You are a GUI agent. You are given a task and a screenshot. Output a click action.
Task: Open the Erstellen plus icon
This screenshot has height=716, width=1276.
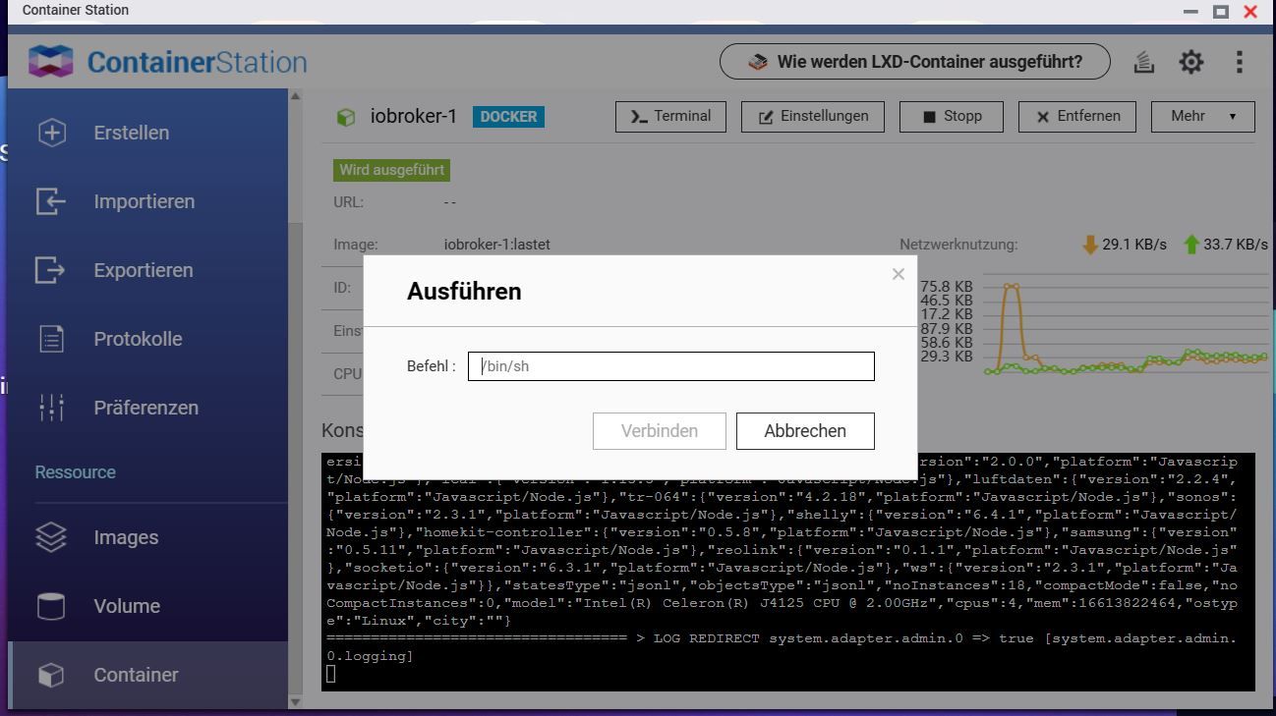coord(51,133)
